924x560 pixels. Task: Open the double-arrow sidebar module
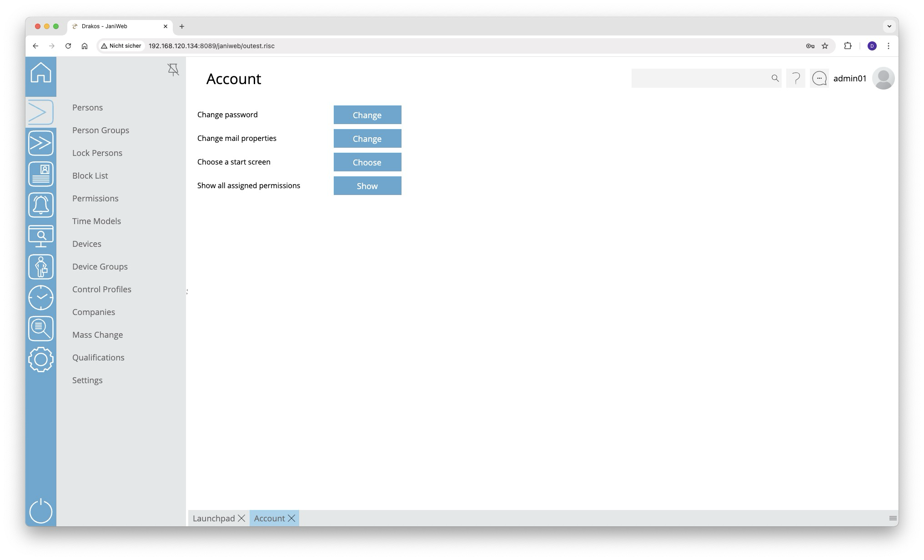pyautogui.click(x=41, y=143)
